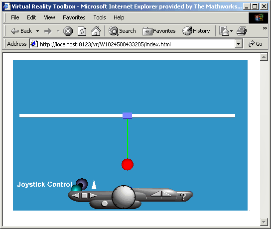Viewport: 271px width, 229px height.
Task: Click the previous viewpoint left arrow
Action: tap(76, 196)
